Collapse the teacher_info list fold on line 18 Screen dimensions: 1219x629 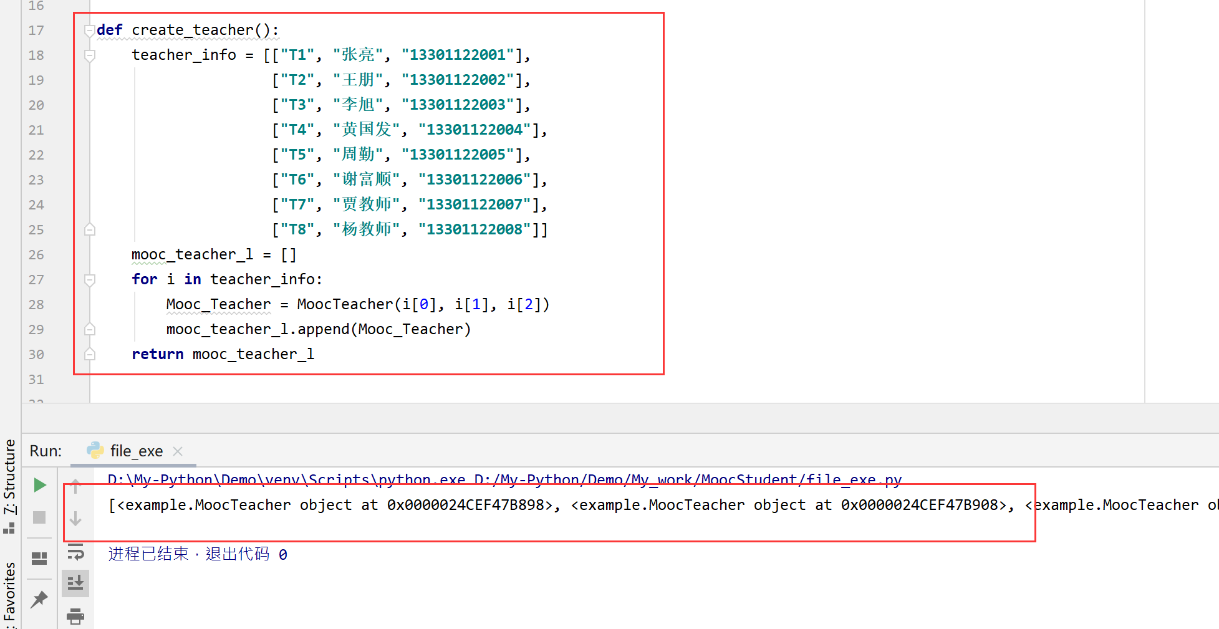pyautogui.click(x=90, y=55)
